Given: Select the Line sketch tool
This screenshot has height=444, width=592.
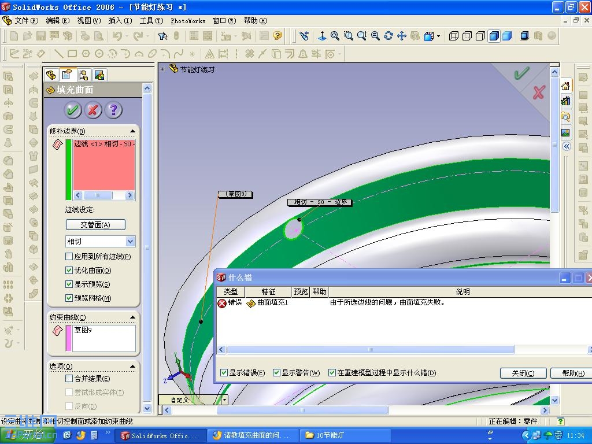Looking at the screenshot, I should (x=58, y=54).
